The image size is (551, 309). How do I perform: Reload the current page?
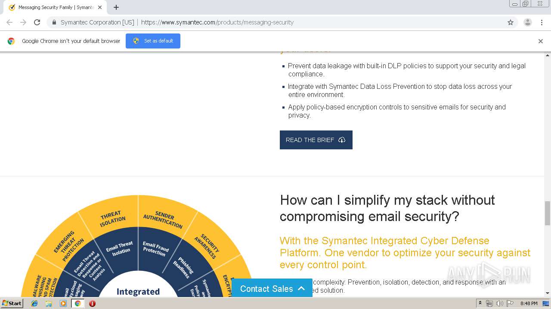pyautogui.click(x=37, y=22)
